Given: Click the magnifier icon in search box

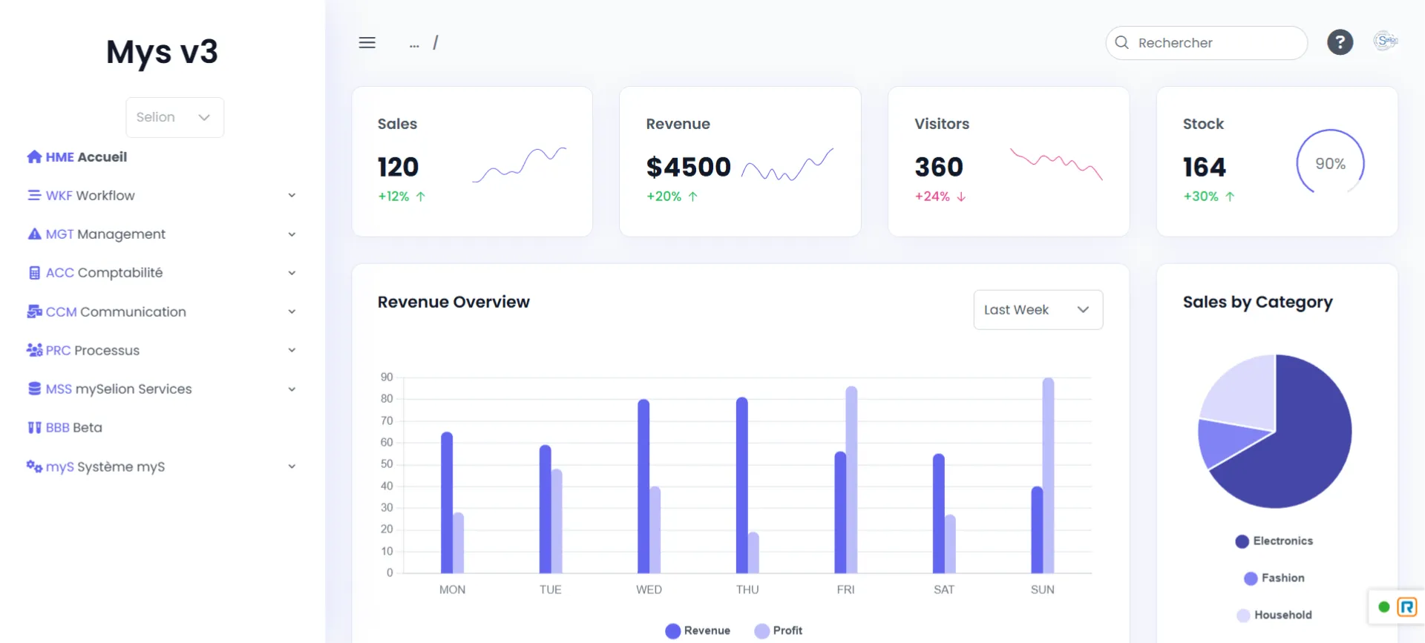Looking at the screenshot, I should (1121, 42).
